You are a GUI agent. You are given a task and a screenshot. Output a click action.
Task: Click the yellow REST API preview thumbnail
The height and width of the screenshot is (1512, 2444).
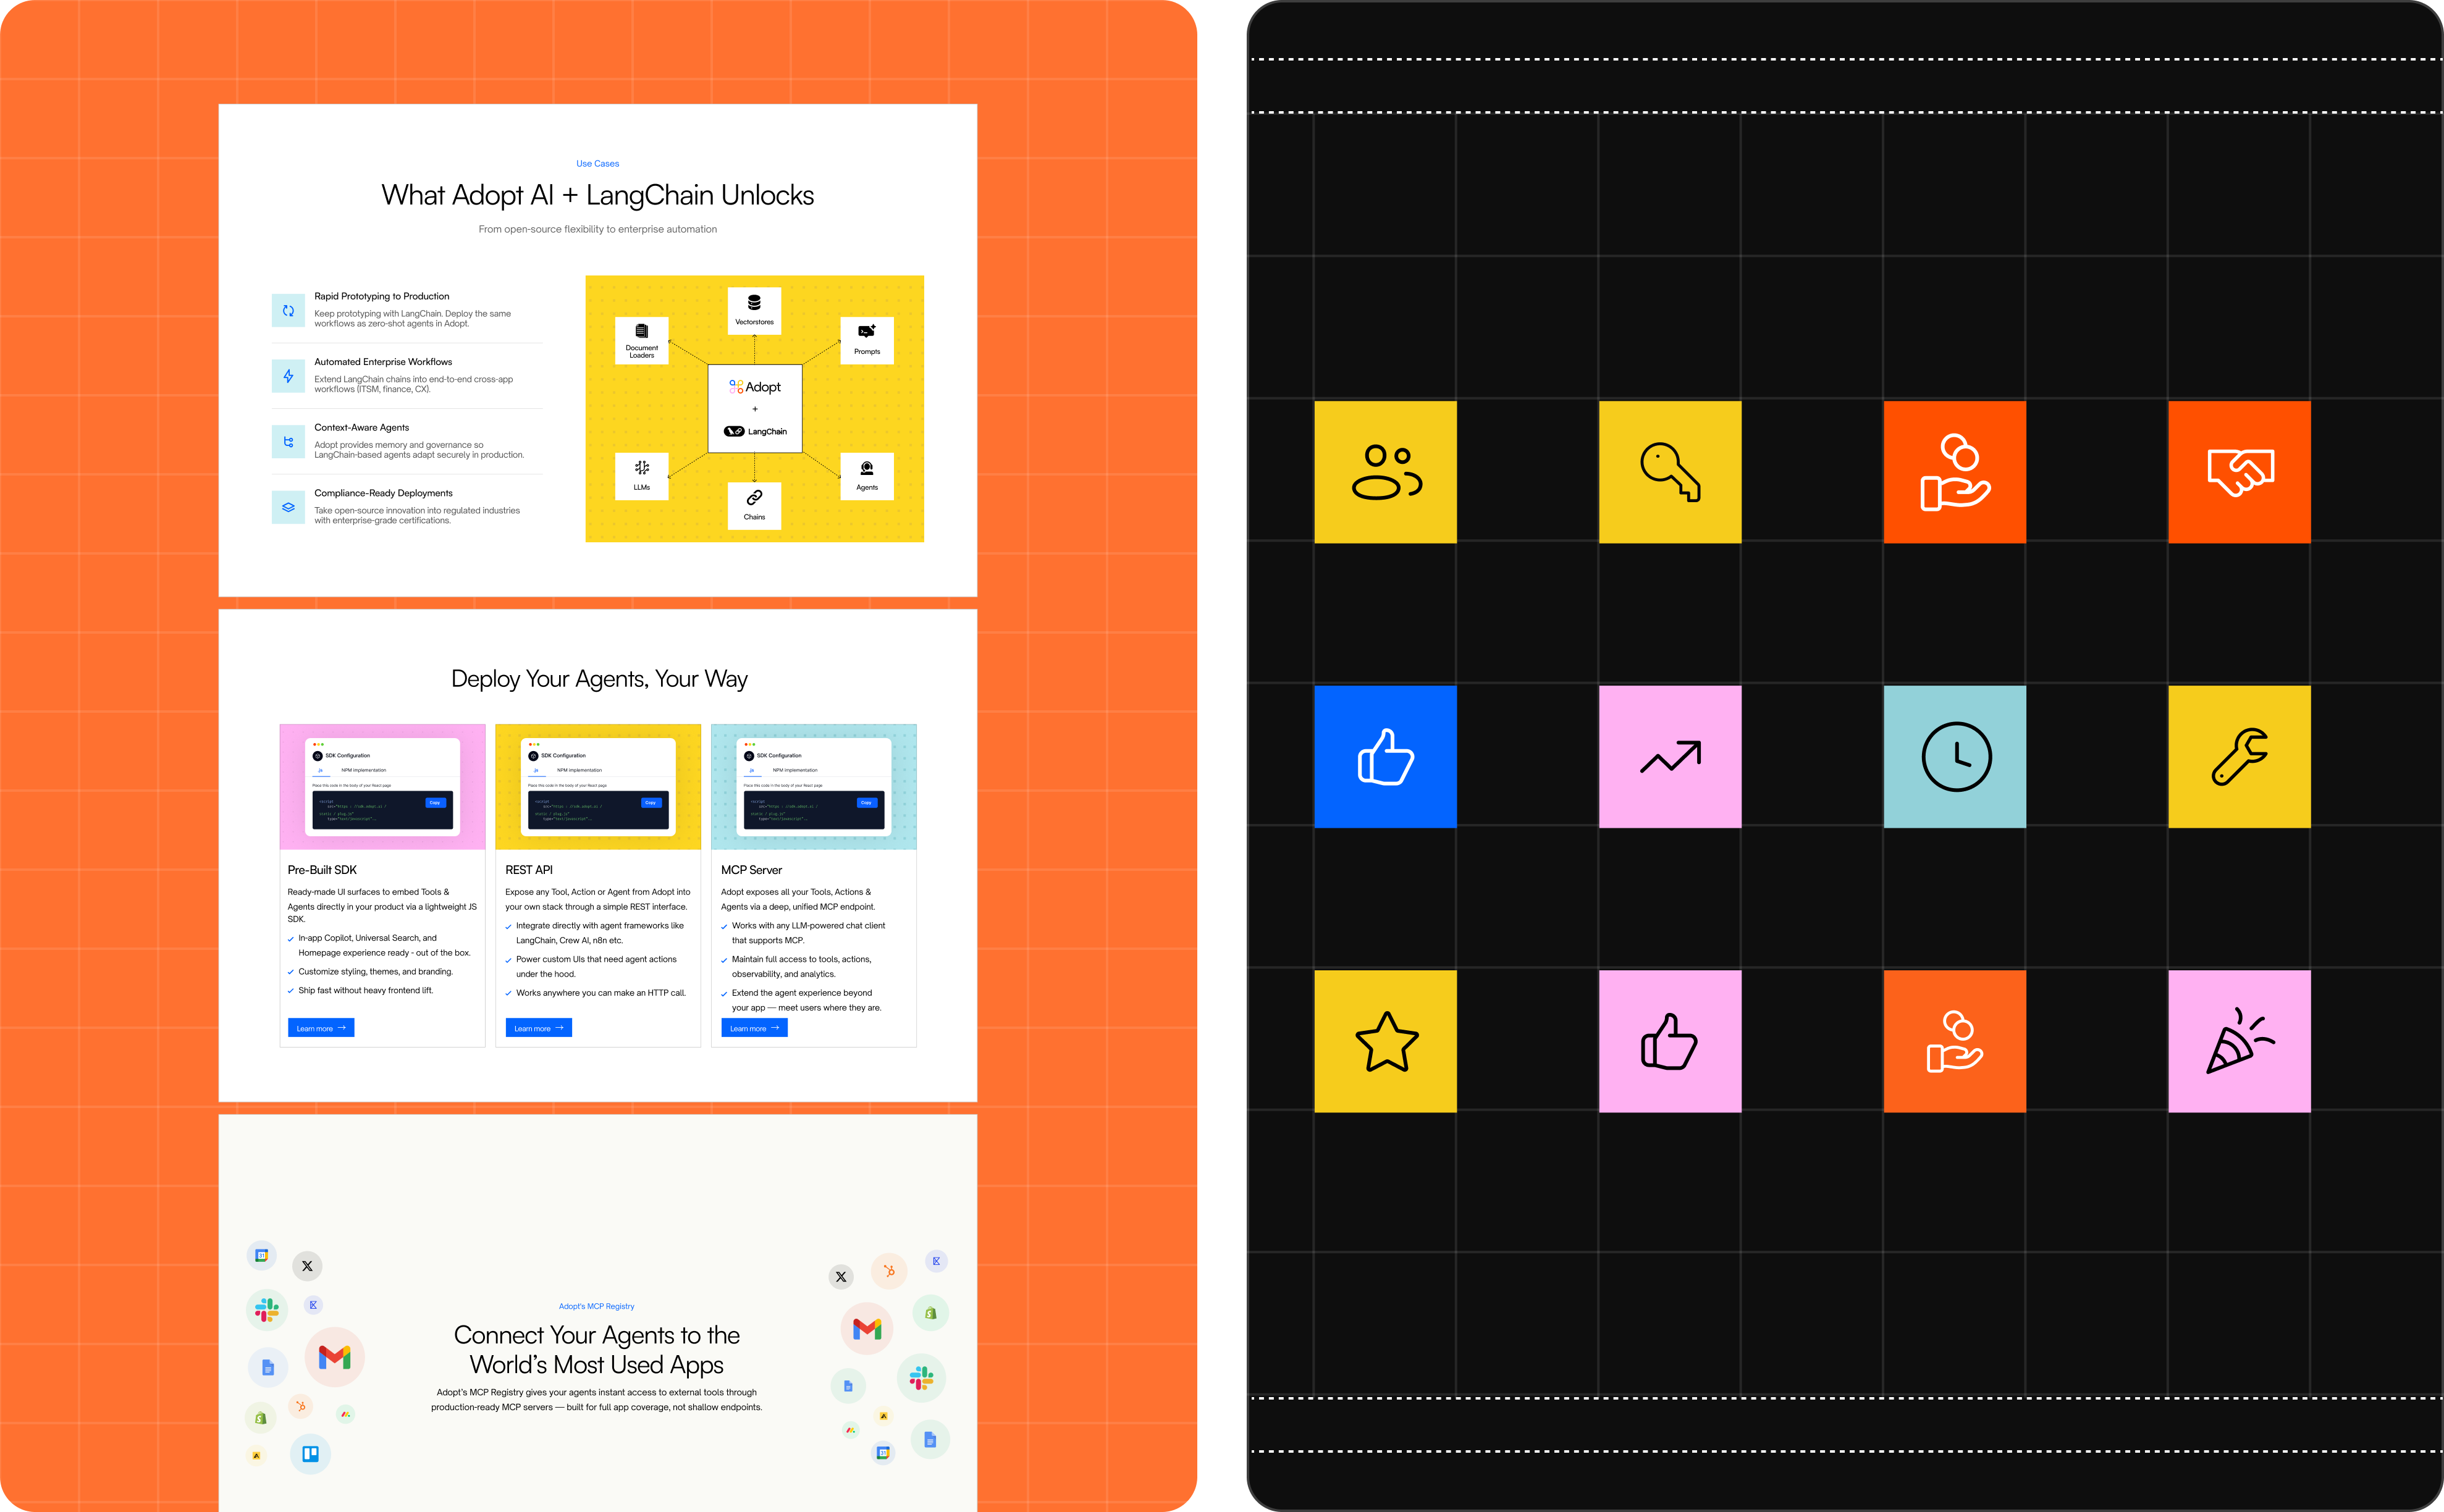pos(598,787)
